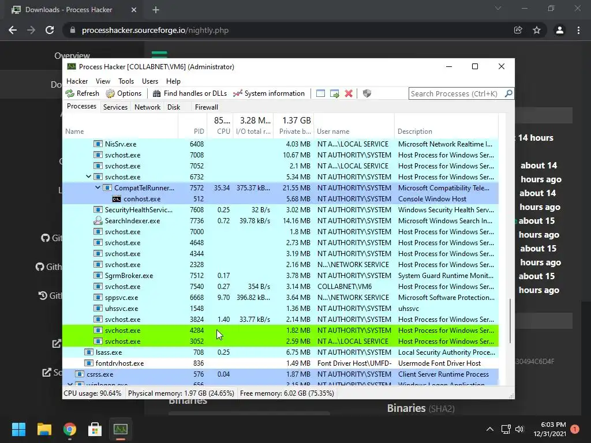The height and width of the screenshot is (443, 591).
Task: Select the lsass.exe process
Action: [280, 352]
